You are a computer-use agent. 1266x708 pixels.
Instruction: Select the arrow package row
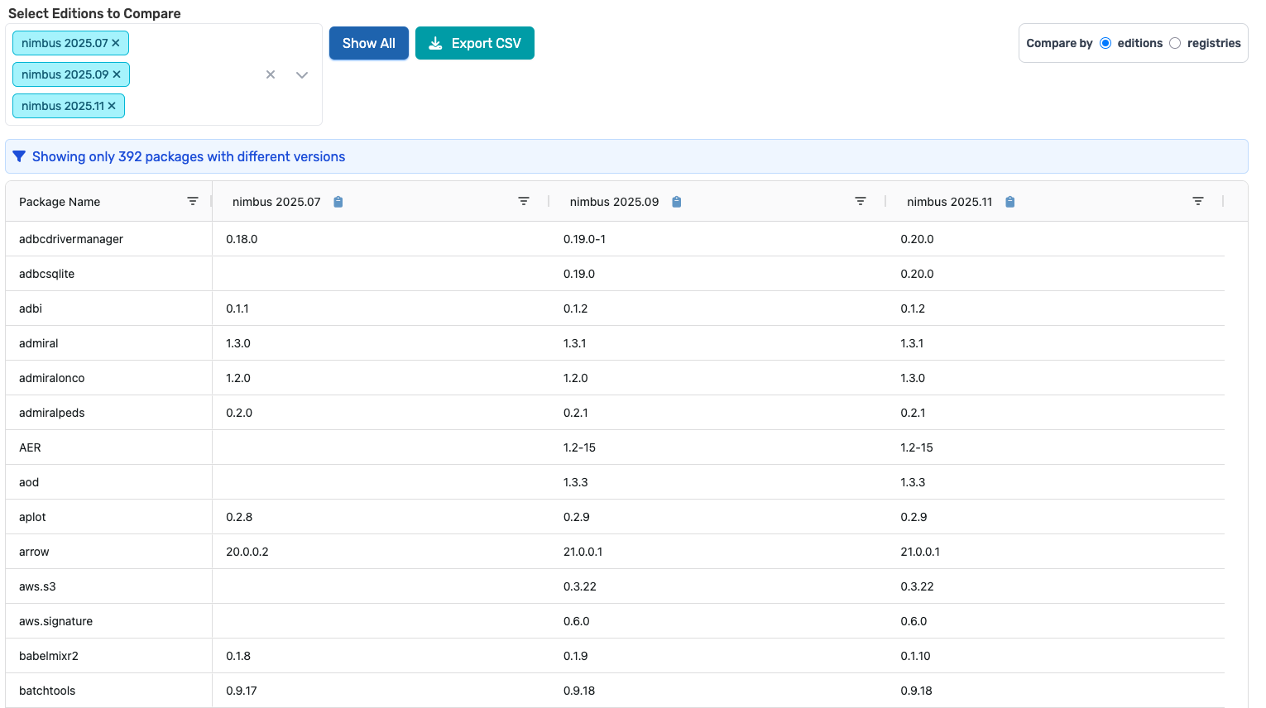point(34,552)
